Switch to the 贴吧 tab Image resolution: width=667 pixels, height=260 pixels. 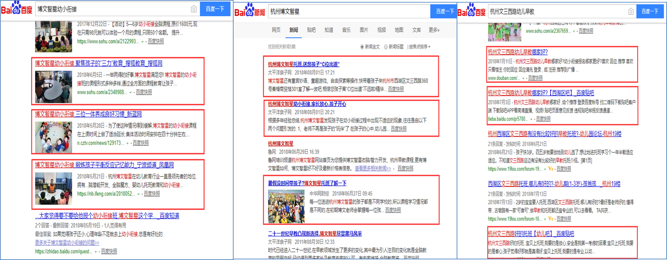pyautogui.click(x=311, y=30)
